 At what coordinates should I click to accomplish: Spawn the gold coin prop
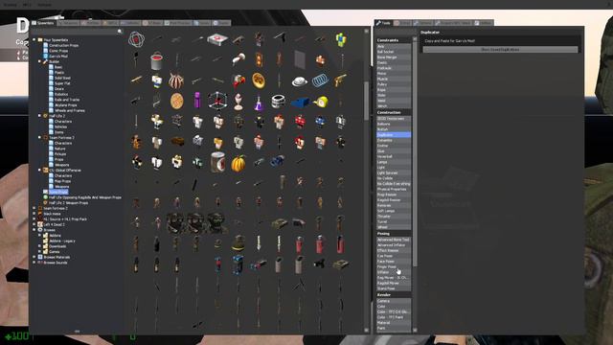259,80
